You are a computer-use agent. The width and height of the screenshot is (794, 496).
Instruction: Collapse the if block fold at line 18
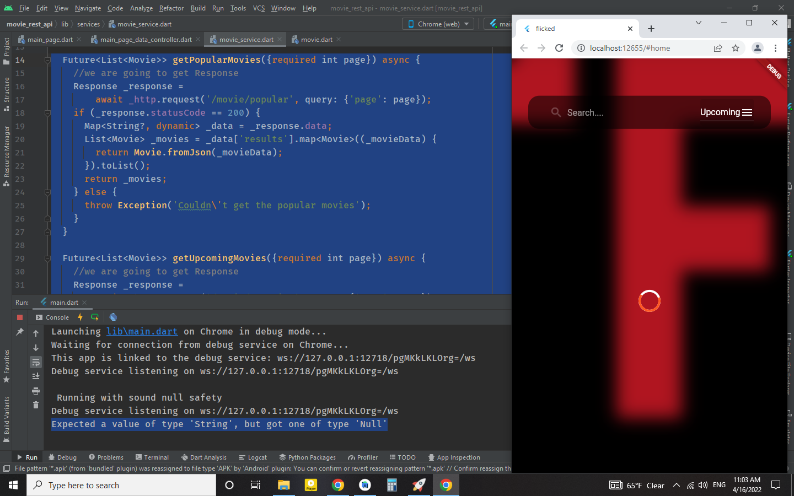(47, 113)
